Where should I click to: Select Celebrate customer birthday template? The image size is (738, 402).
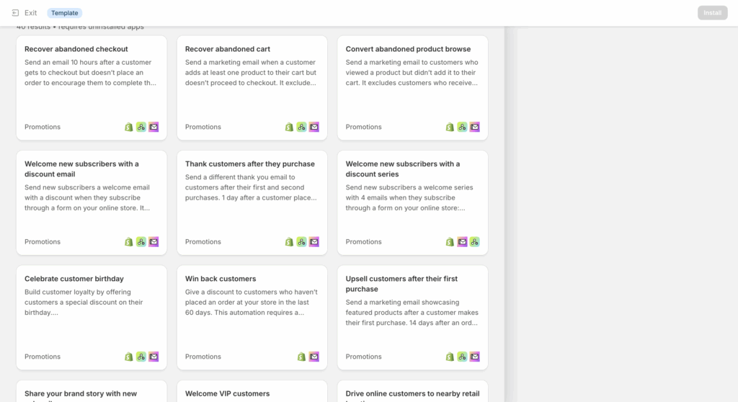pos(92,318)
